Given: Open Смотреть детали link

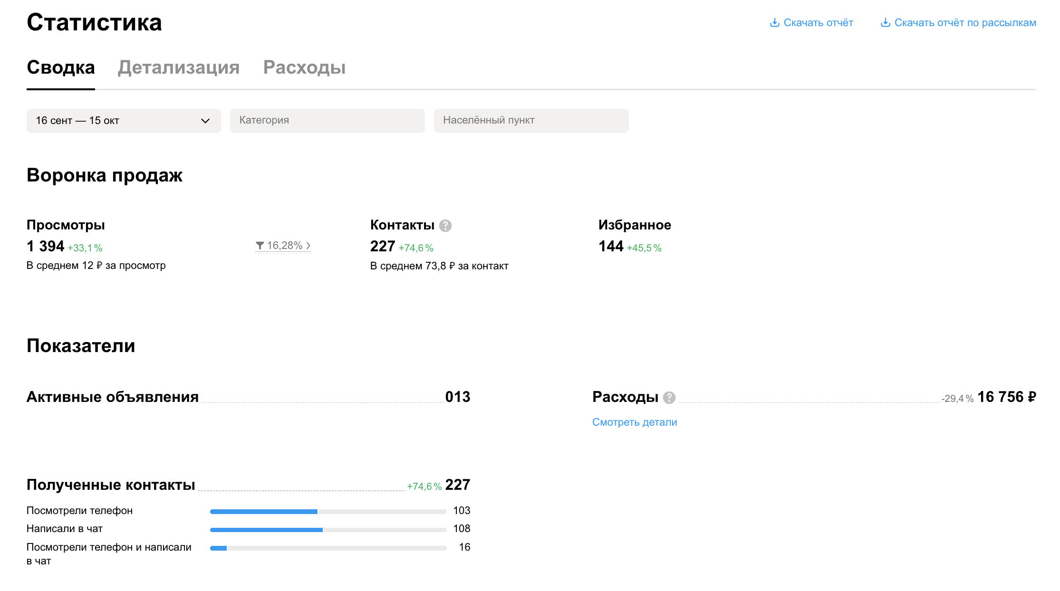Looking at the screenshot, I should click(635, 422).
